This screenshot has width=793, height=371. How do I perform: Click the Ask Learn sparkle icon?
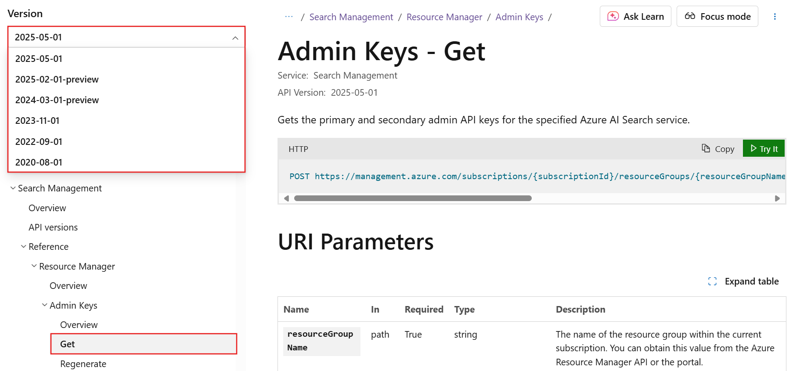(613, 16)
